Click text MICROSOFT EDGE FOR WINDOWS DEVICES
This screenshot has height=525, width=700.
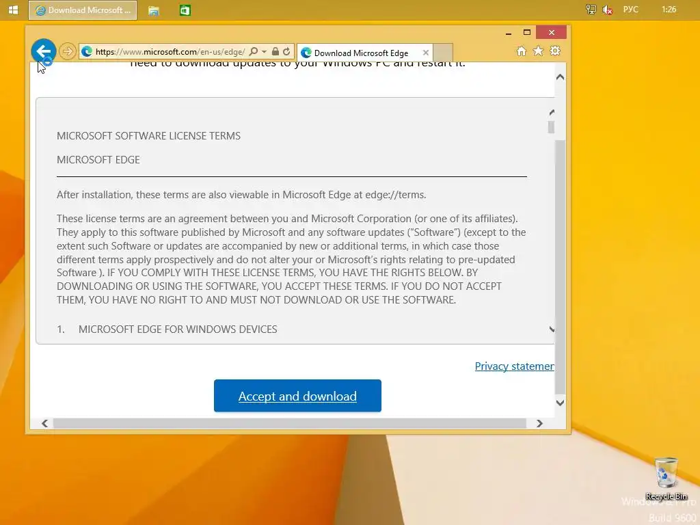(178, 329)
